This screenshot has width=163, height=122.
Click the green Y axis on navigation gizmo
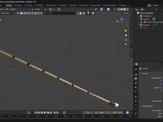click(117, 21)
